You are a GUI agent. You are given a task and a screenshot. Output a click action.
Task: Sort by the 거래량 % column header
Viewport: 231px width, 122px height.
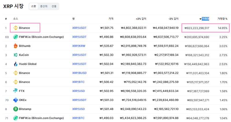222,19
